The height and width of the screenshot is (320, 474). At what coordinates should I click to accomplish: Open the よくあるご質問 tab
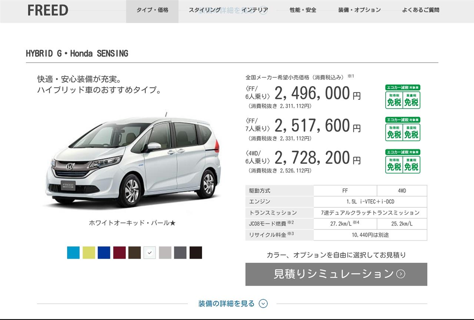(421, 10)
